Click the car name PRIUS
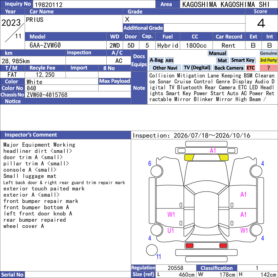This screenshot has height=278, width=278. [34, 20]
